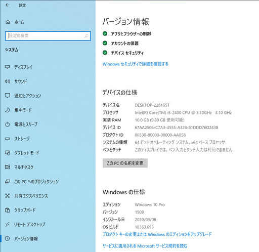Click the Tablet mode icon

point(7,153)
